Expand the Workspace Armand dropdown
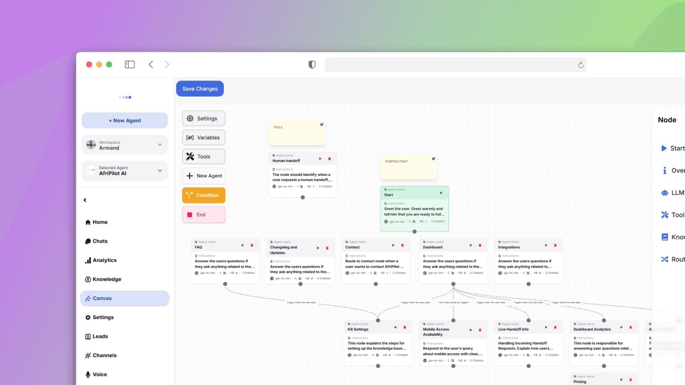Image resolution: width=685 pixels, height=385 pixels. [160, 145]
